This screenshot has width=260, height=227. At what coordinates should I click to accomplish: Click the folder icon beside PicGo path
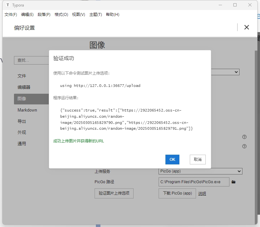click(x=233, y=182)
